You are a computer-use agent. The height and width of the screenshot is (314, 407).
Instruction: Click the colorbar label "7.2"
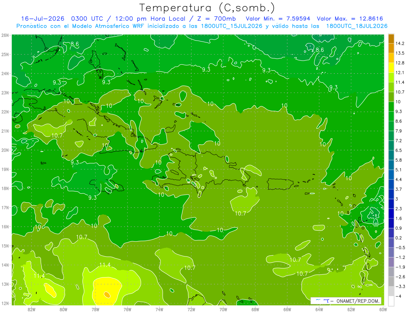point(399,141)
